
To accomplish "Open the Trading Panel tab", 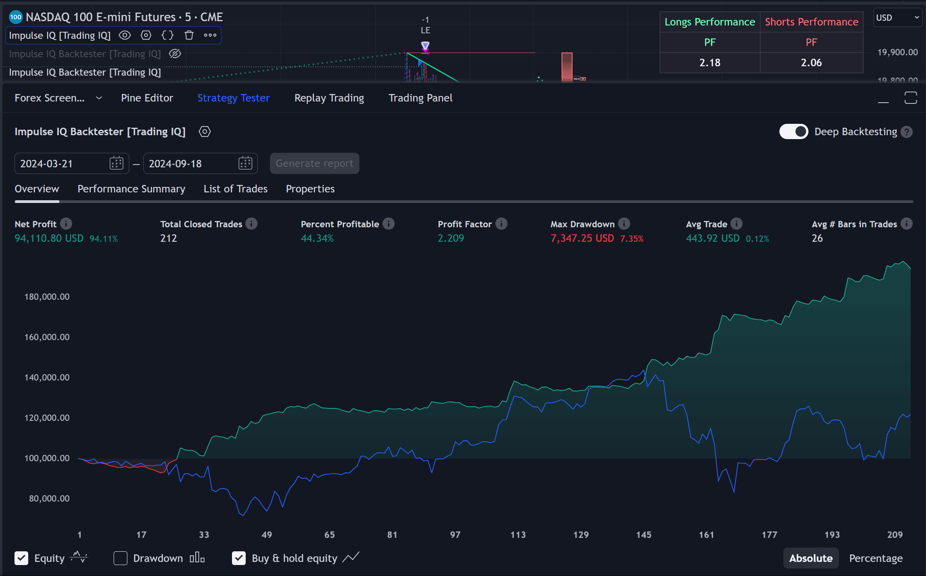I will (420, 98).
